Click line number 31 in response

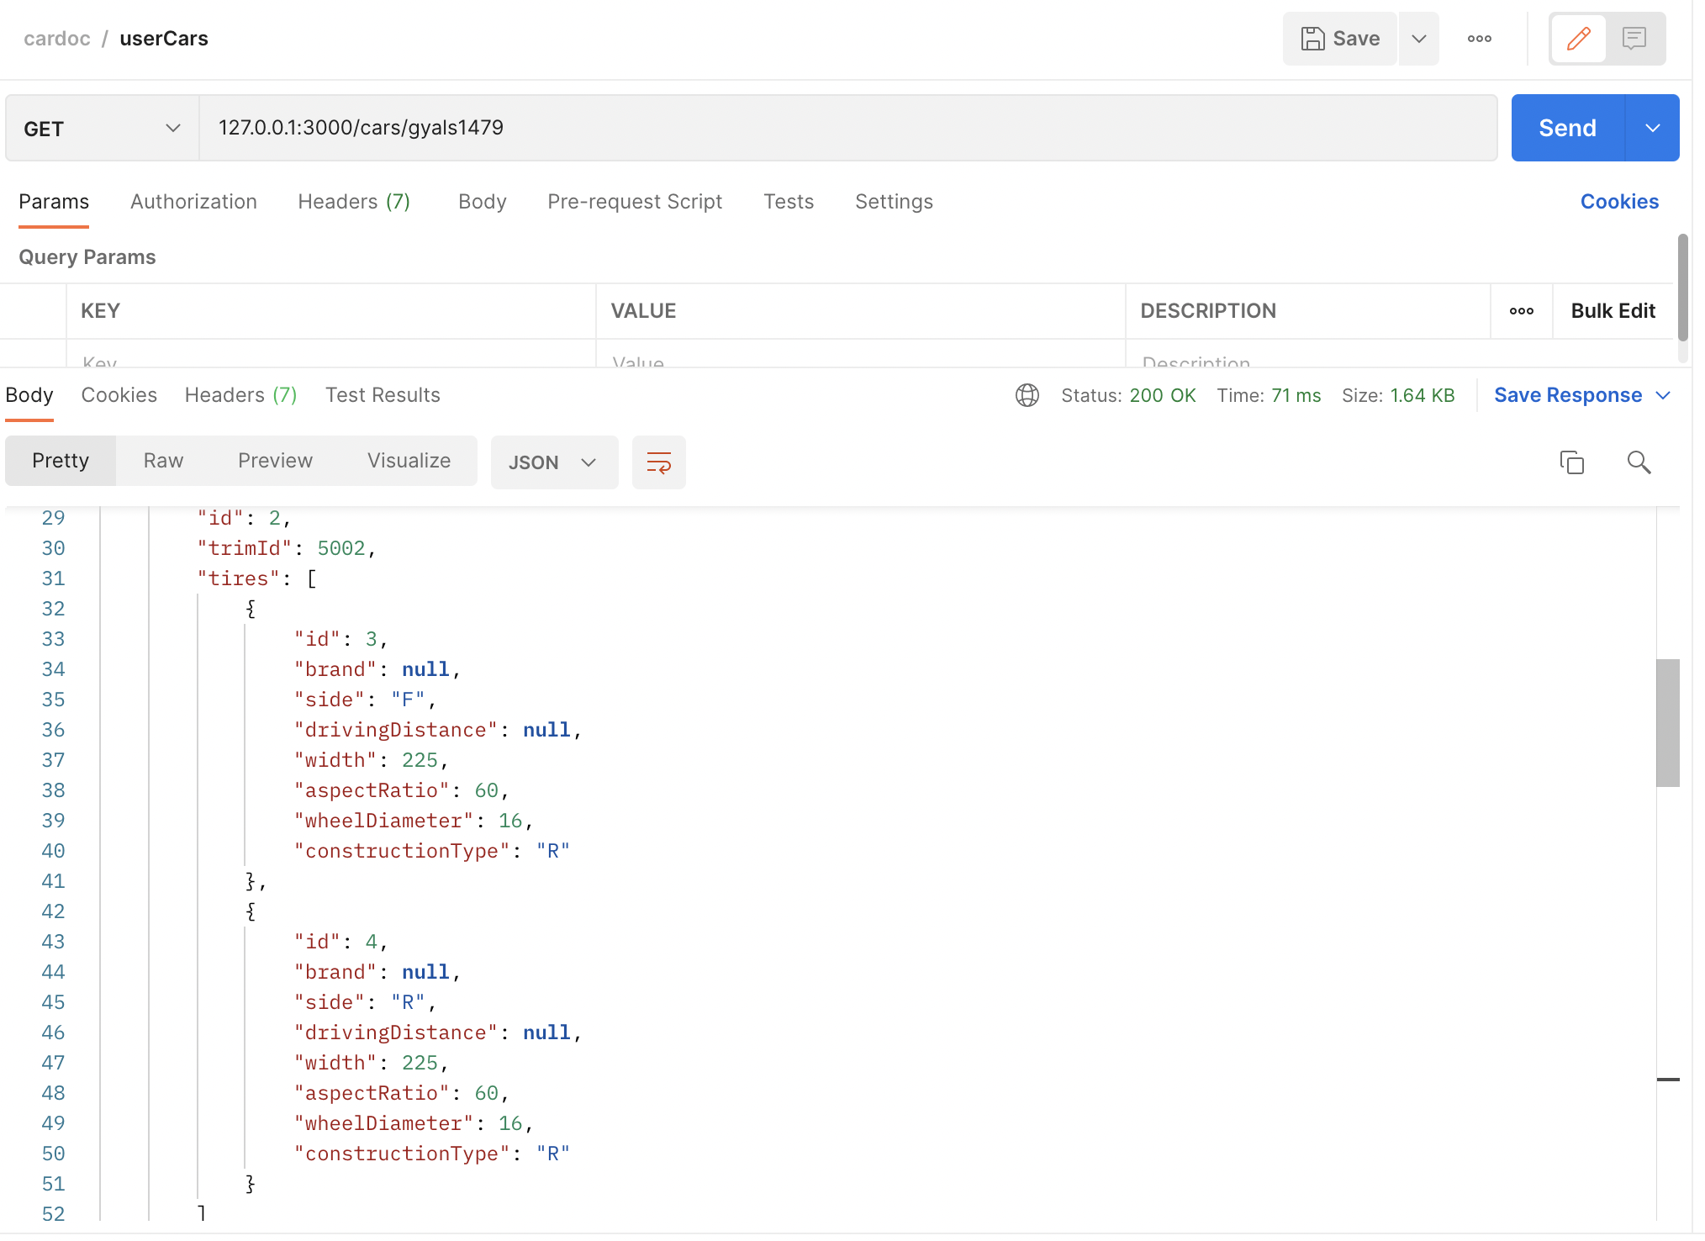(x=53, y=578)
